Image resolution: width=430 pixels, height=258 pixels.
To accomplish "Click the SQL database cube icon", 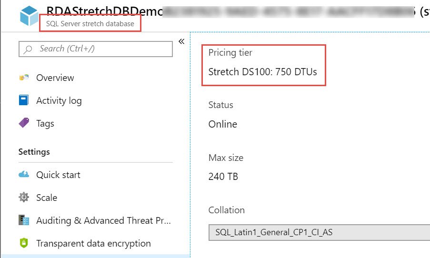I will click(x=30, y=17).
